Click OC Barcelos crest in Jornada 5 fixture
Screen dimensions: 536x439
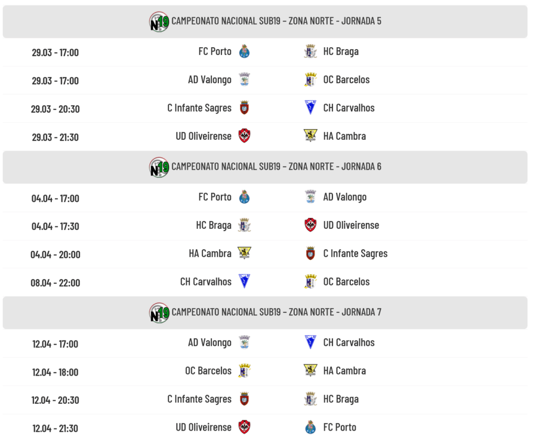pos(310,80)
